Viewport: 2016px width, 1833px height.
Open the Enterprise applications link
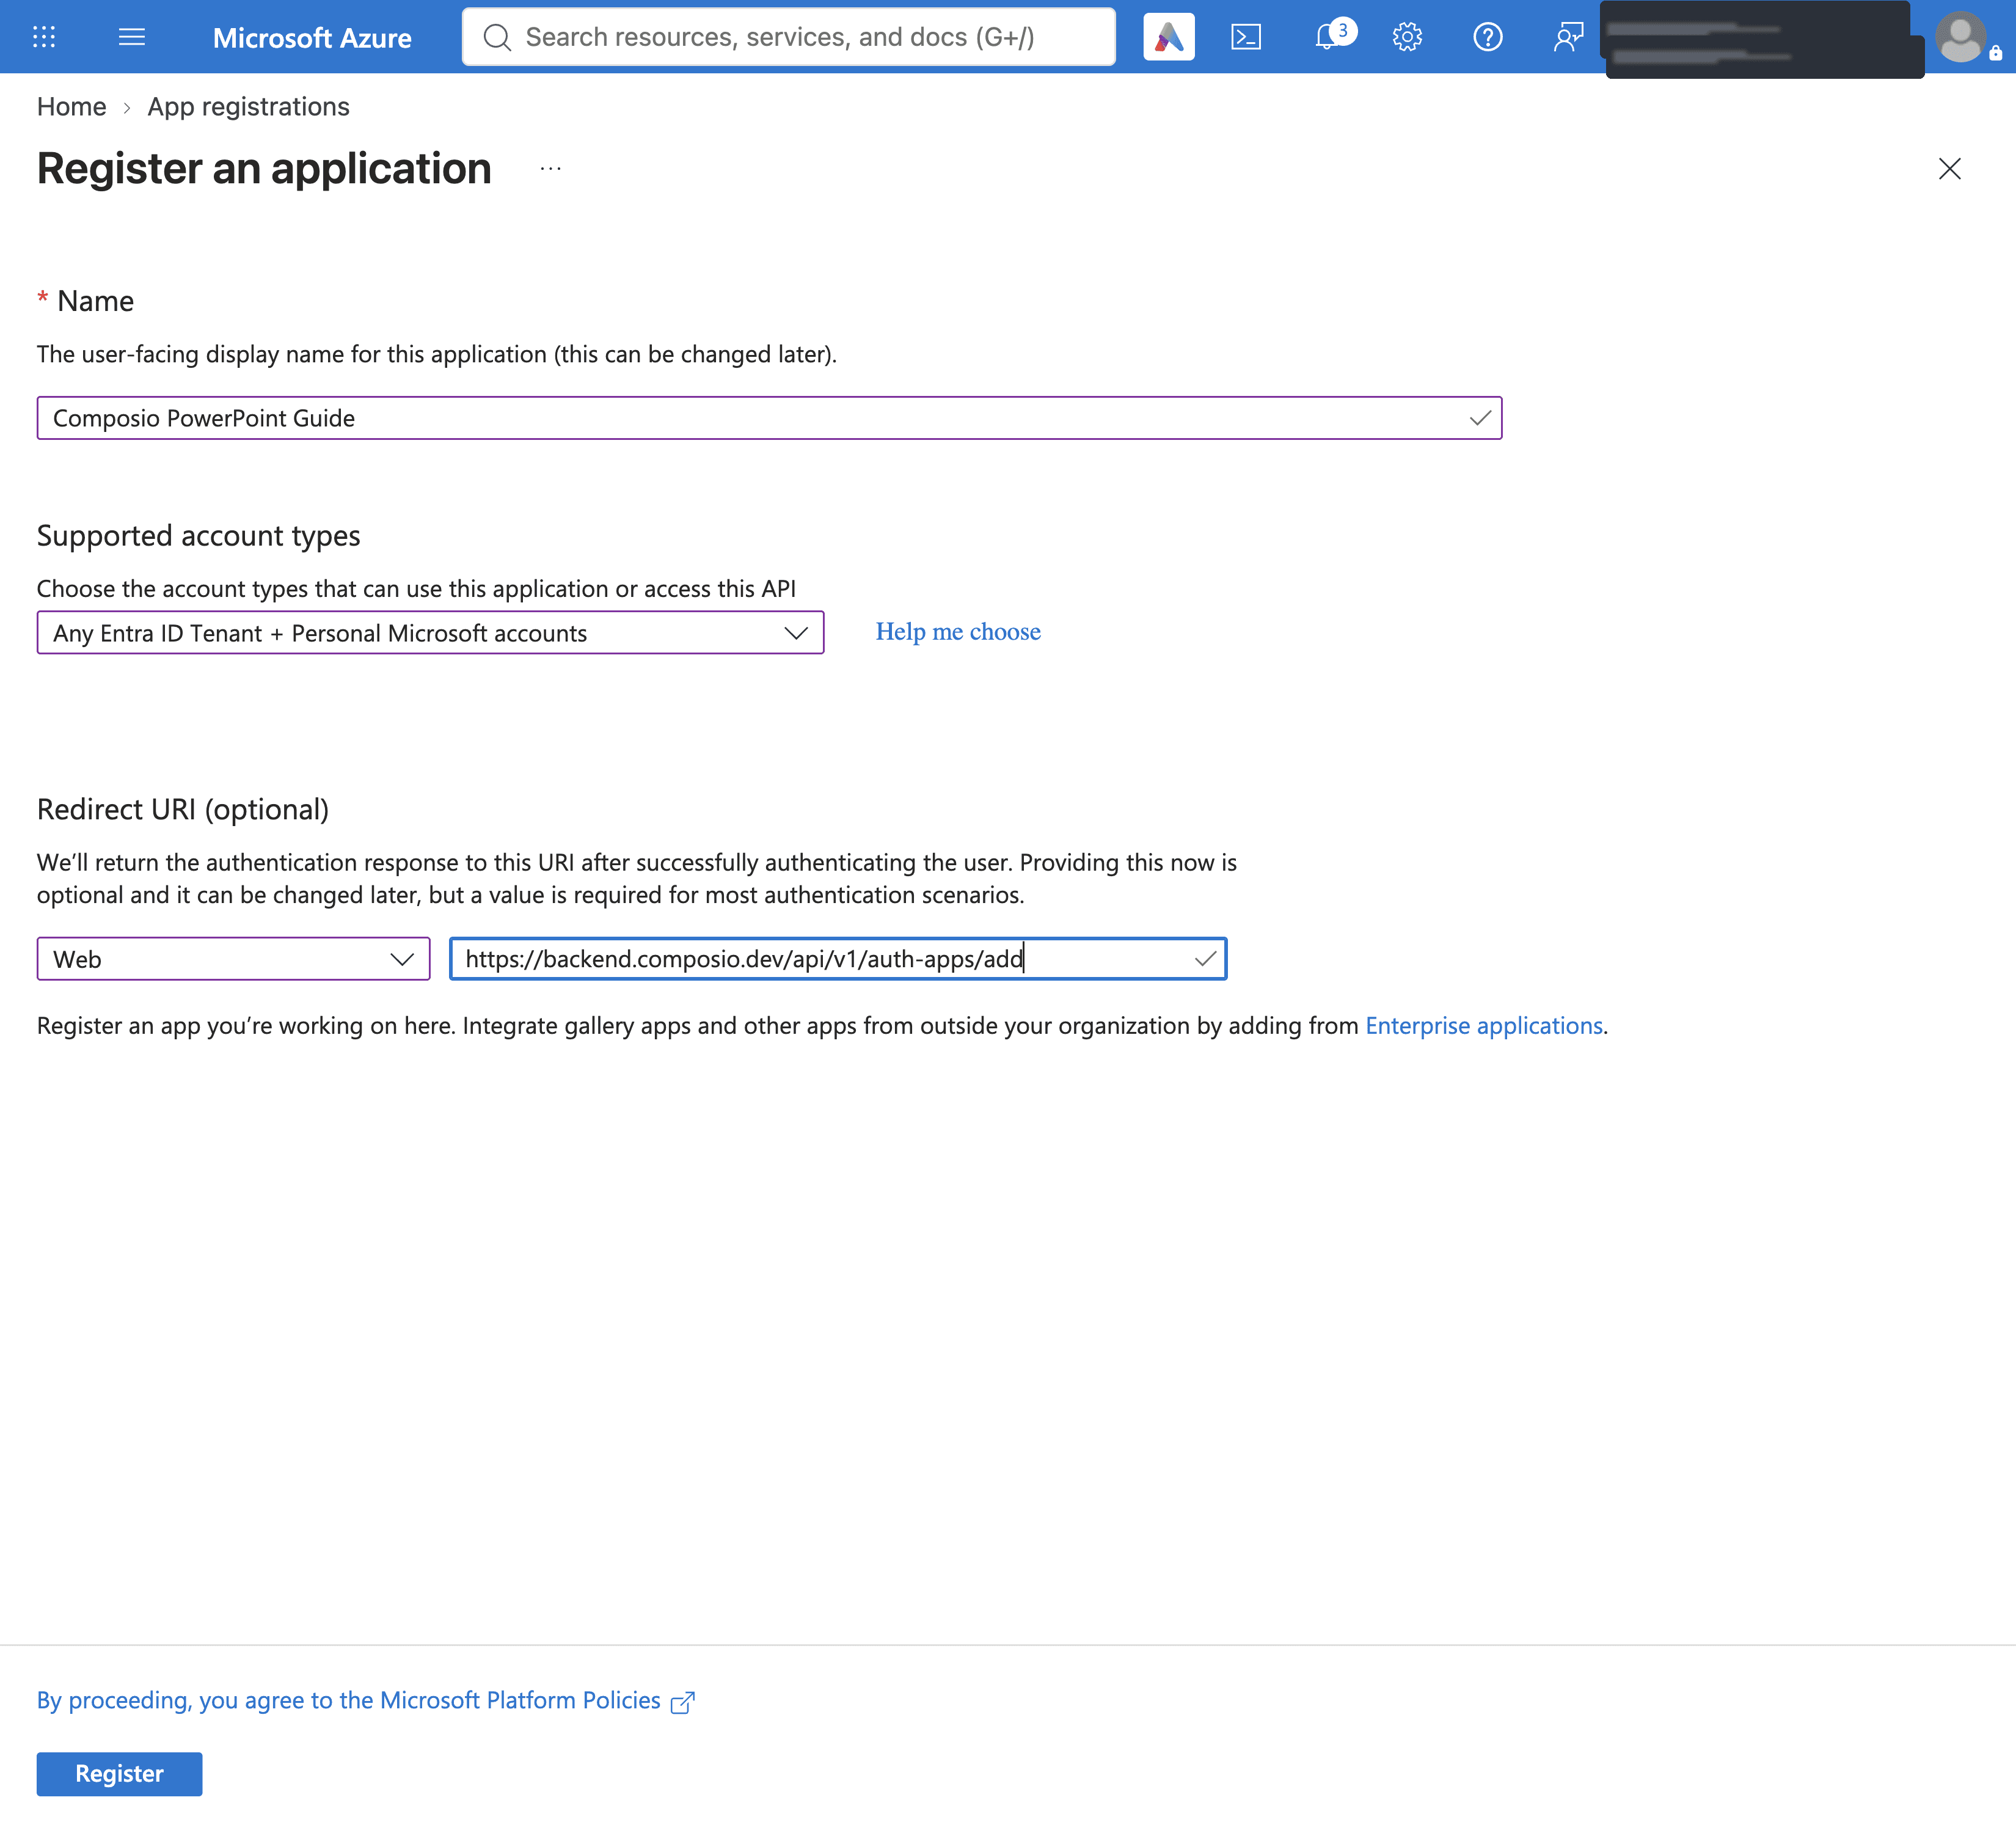(x=1484, y=1026)
